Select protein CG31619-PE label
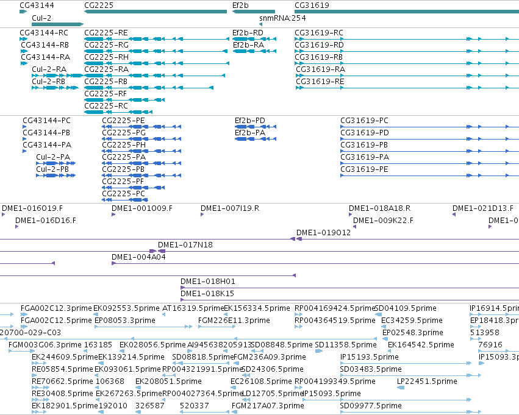This screenshot has width=519, height=415. (364, 169)
